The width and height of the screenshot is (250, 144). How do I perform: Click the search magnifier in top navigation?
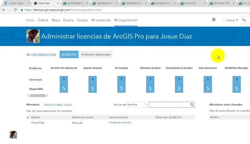(x=244, y=20)
